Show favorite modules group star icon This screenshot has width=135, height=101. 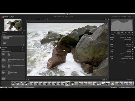point(115,33)
